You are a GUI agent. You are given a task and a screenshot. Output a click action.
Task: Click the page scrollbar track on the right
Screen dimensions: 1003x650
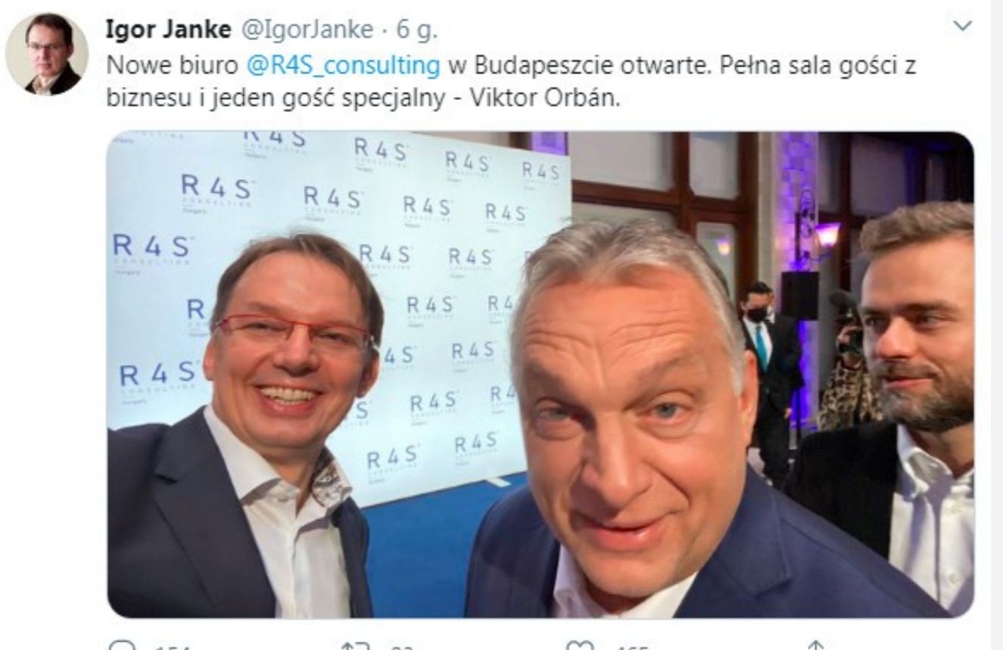[x=996, y=325]
